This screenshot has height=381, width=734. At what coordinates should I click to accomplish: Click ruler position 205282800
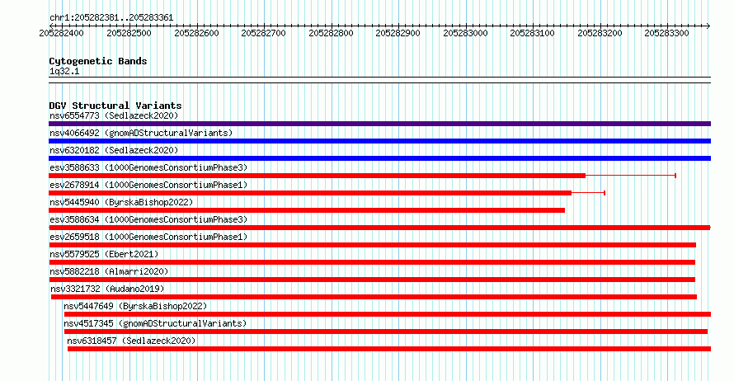coord(331,33)
